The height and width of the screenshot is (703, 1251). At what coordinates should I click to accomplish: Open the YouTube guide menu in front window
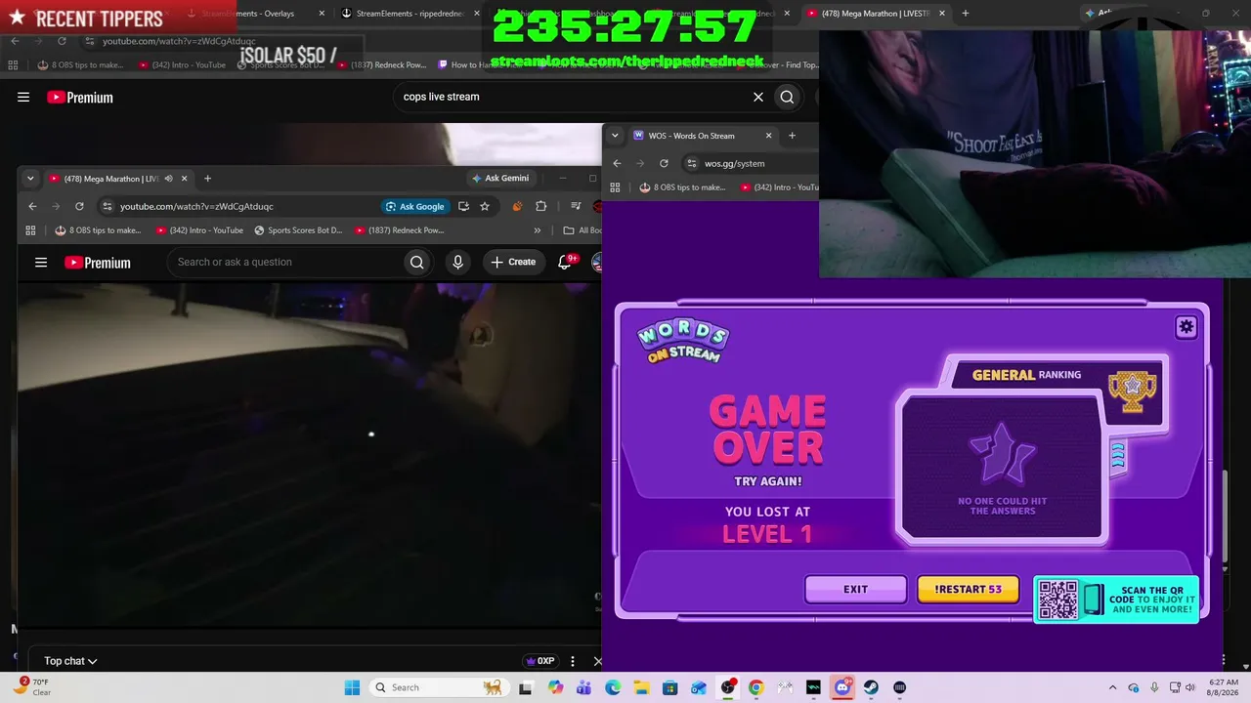pos(41,262)
